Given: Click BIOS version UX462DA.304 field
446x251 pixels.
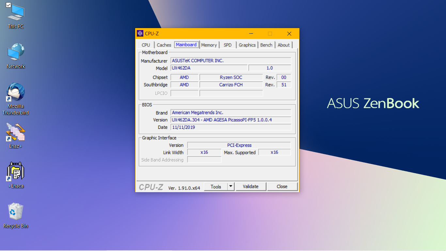Looking at the screenshot, I should (231, 120).
